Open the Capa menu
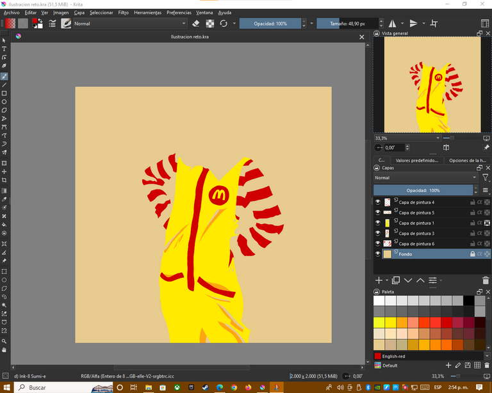Viewport: 492px width, 393px height. [79, 13]
